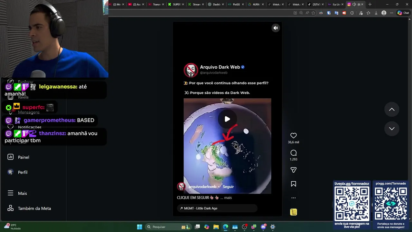Open Copilot from the taskbar
This screenshot has width=412, height=232.
[x=207, y=227]
